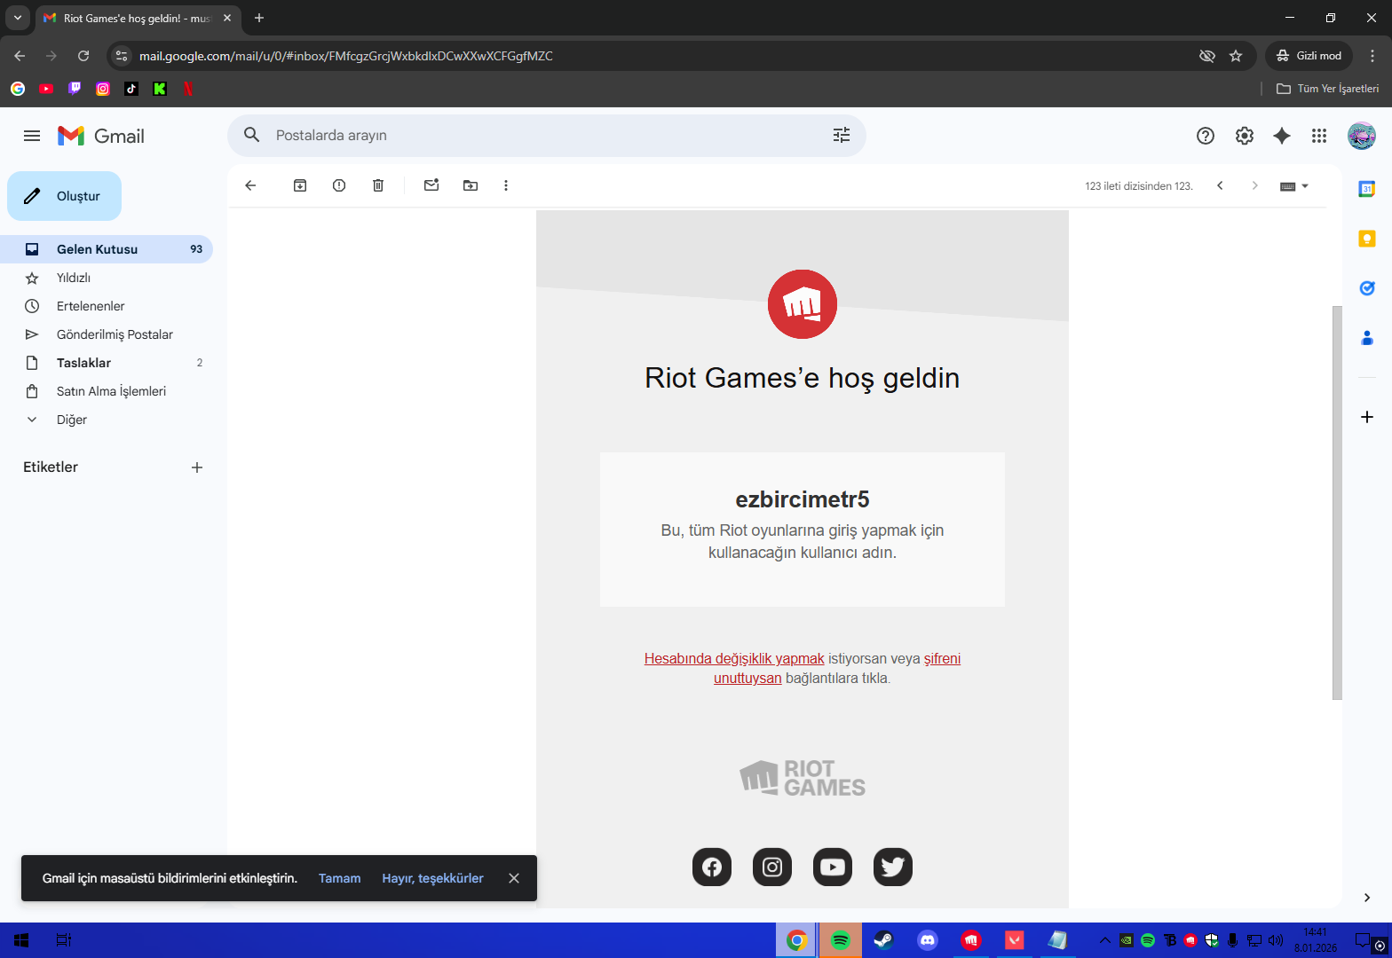The image size is (1392, 958).
Task: Open the Hesabında değişiklik yapmak link
Action: (x=734, y=658)
